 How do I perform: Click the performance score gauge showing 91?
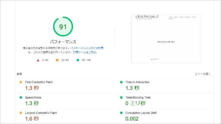point(63,27)
